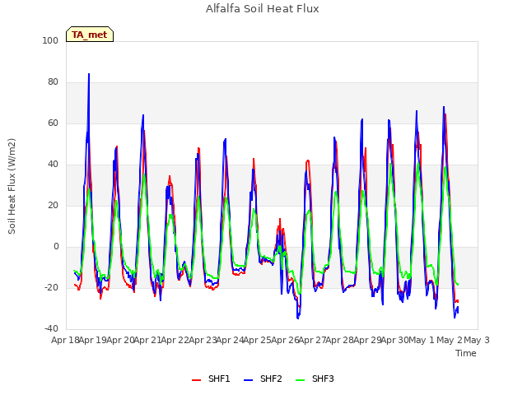Click the Apr 27 x-axis tick label
Image resolution: width=527 pixels, height=395 pixels.
(312, 340)
